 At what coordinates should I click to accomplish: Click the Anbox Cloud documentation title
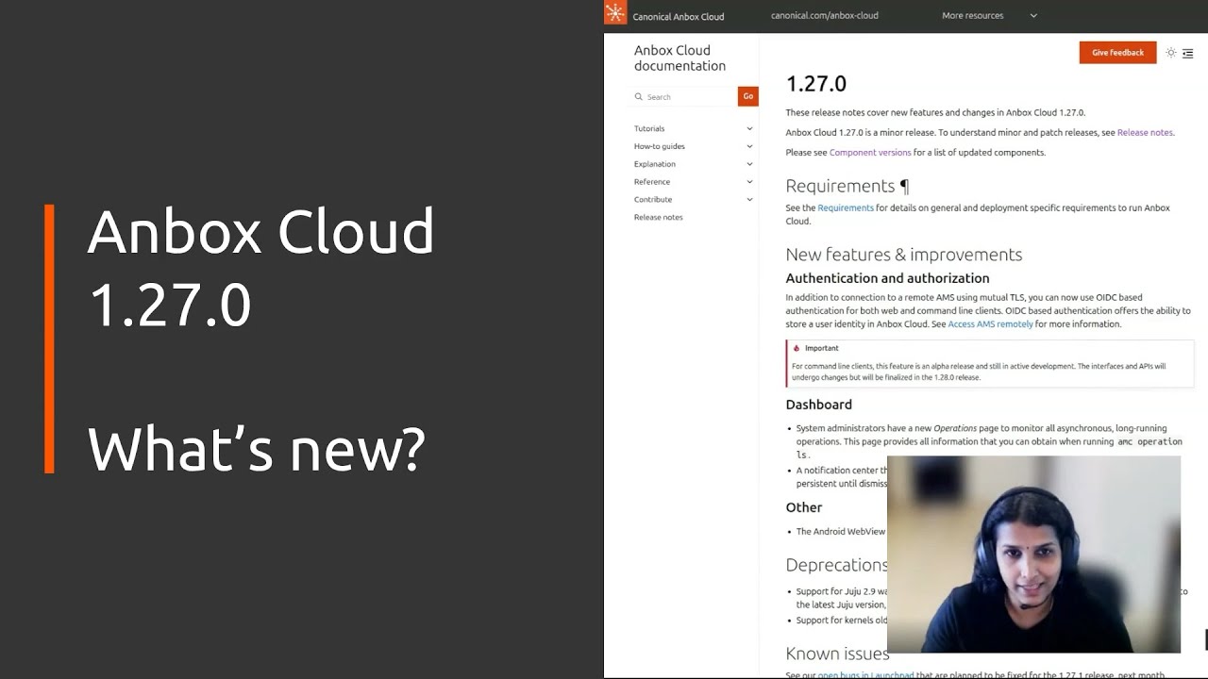(x=679, y=58)
